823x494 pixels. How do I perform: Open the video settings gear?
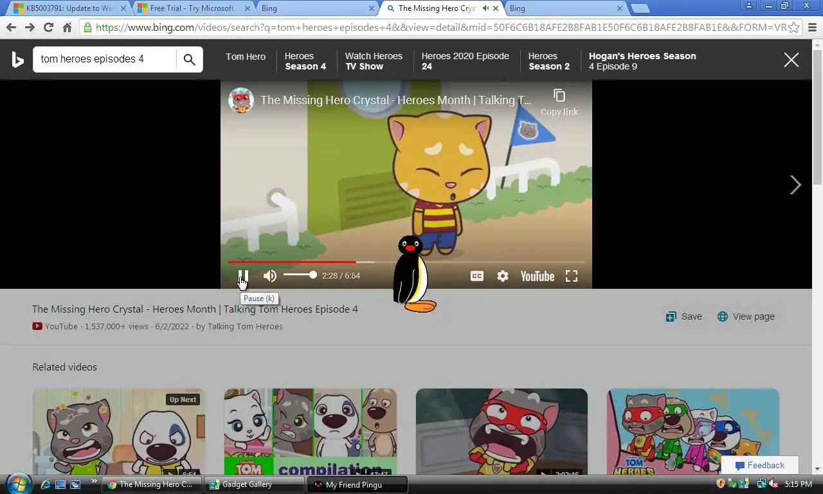pyautogui.click(x=503, y=276)
